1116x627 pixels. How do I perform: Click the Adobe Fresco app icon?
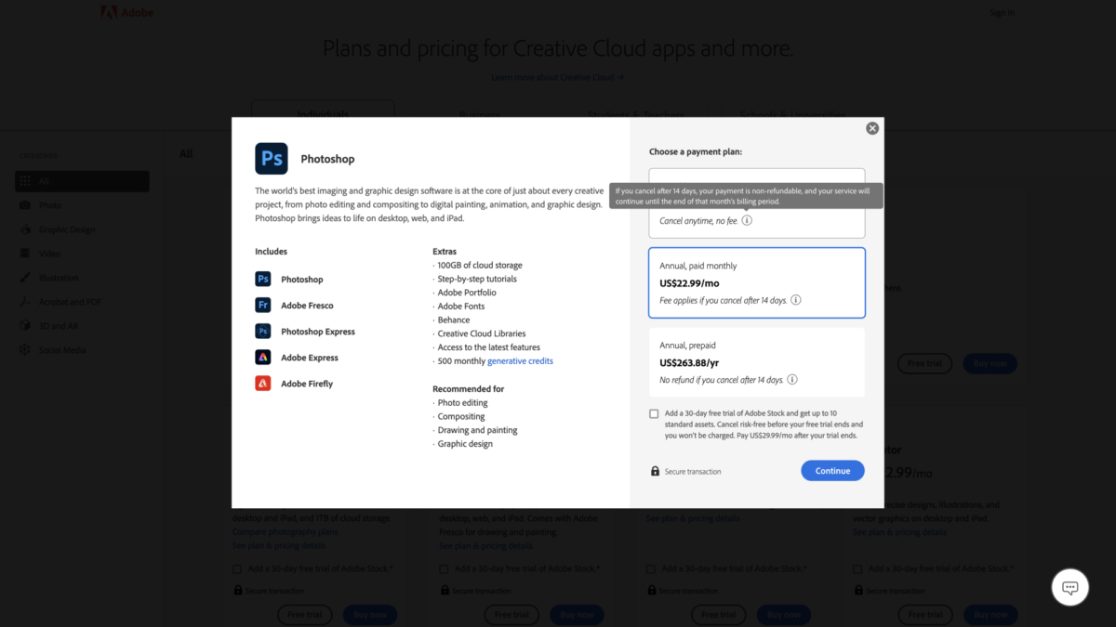coord(263,306)
